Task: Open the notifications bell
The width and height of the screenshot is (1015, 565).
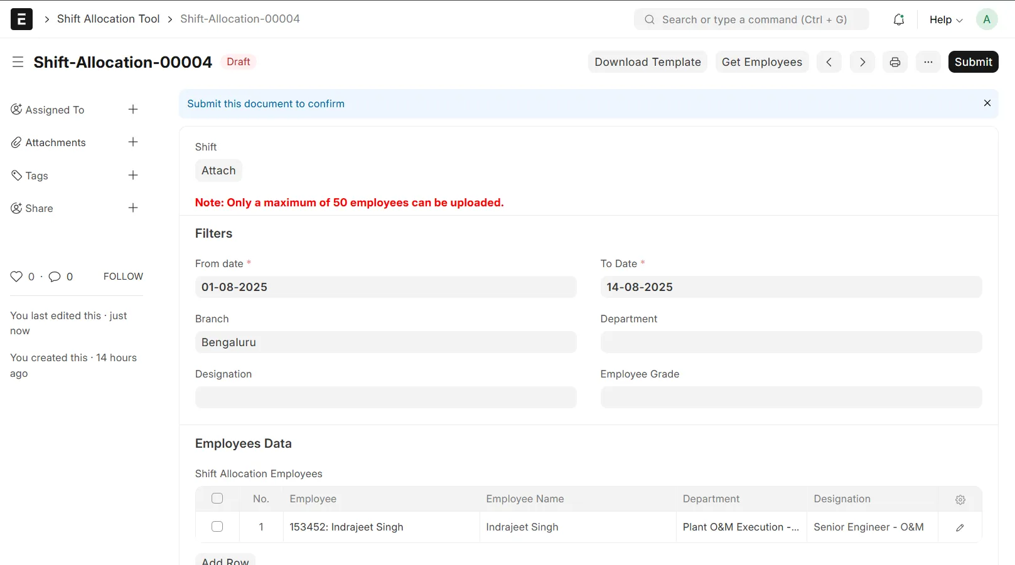Action: pos(899,19)
